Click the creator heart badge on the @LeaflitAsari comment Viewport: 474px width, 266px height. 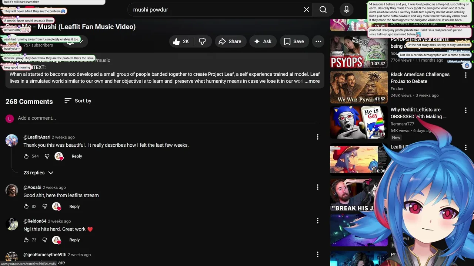click(59, 156)
